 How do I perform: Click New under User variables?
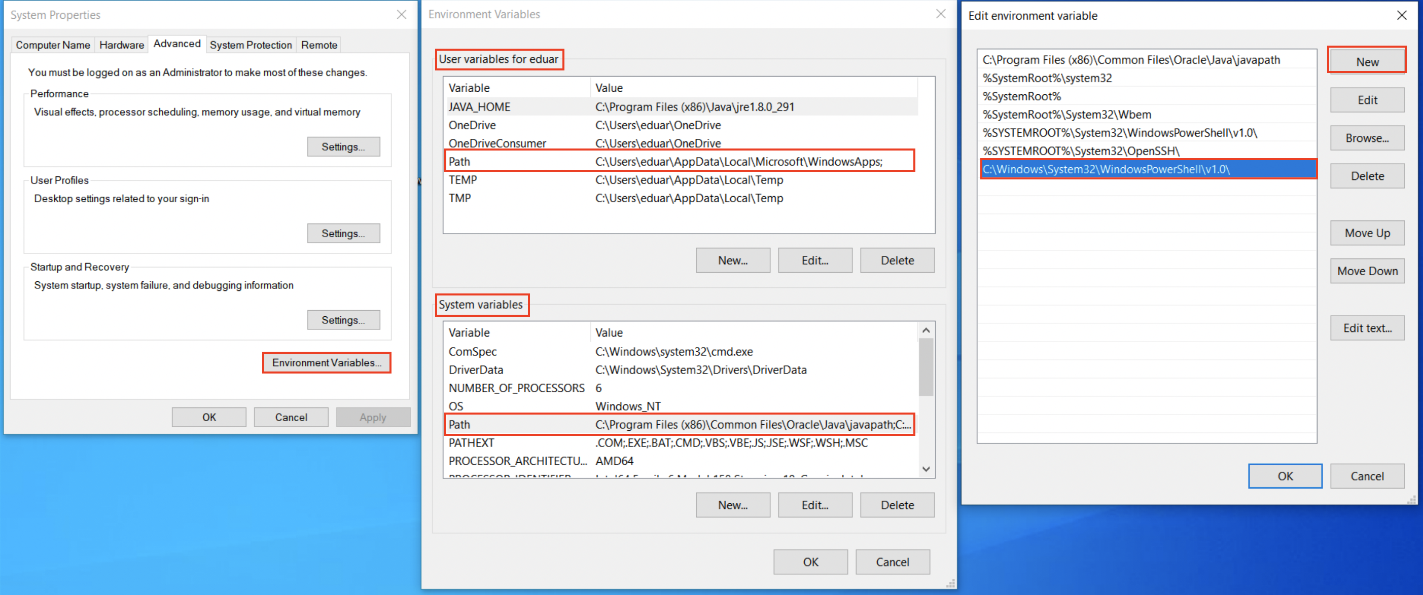click(732, 261)
